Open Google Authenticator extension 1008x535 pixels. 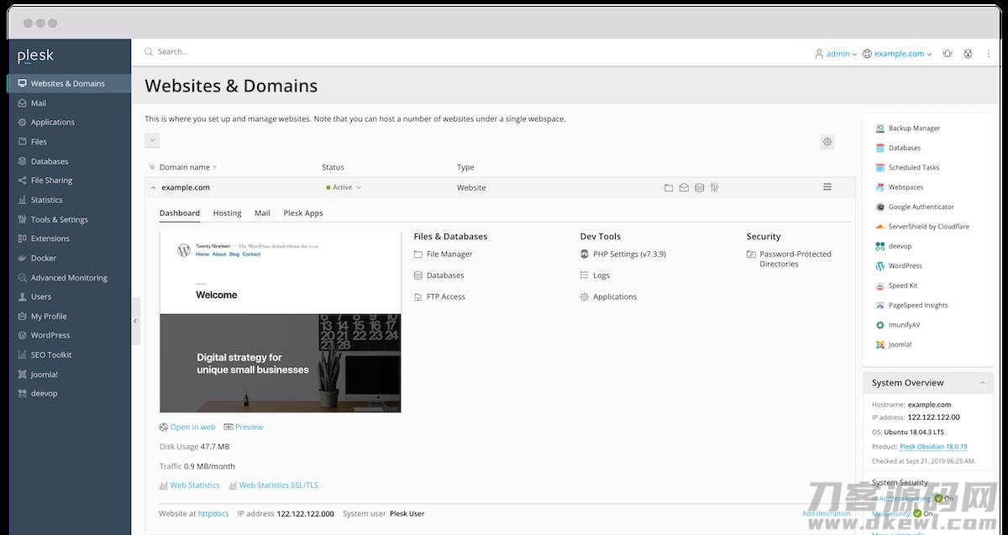coord(915,207)
